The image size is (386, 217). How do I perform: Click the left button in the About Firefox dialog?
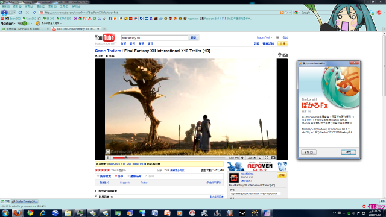coord(309,153)
